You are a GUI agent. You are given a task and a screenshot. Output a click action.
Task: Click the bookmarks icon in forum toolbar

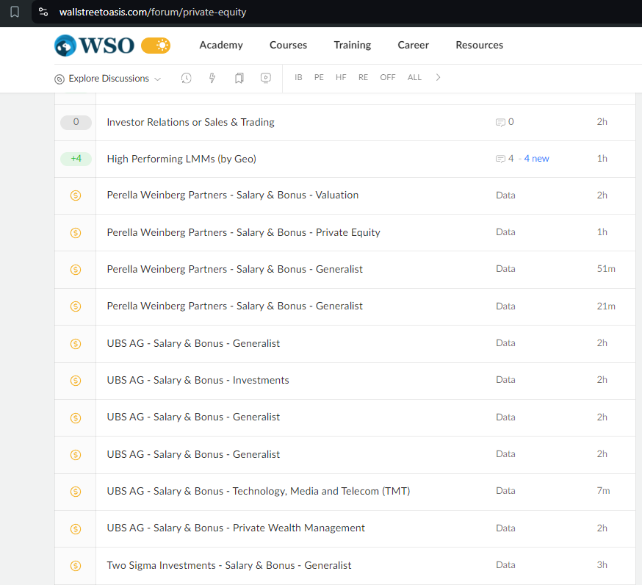pyautogui.click(x=239, y=78)
